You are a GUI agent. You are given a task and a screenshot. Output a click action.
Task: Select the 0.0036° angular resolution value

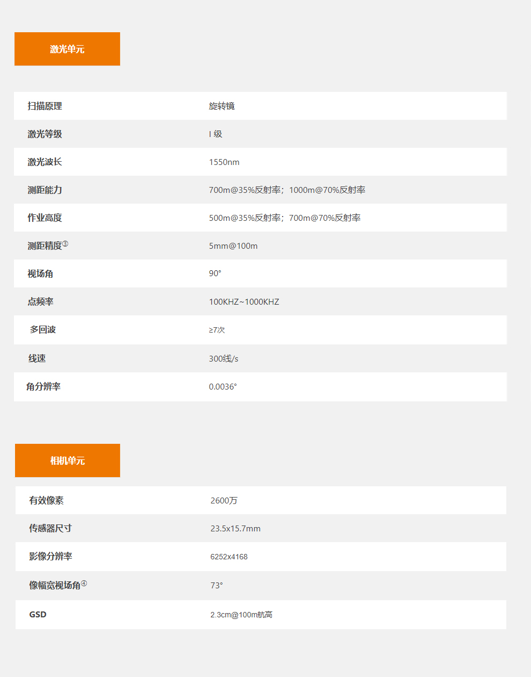[223, 387]
